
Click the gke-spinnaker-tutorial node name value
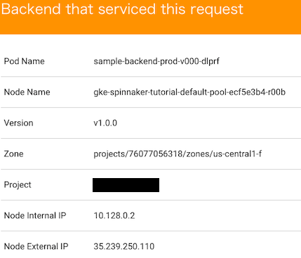189,93
